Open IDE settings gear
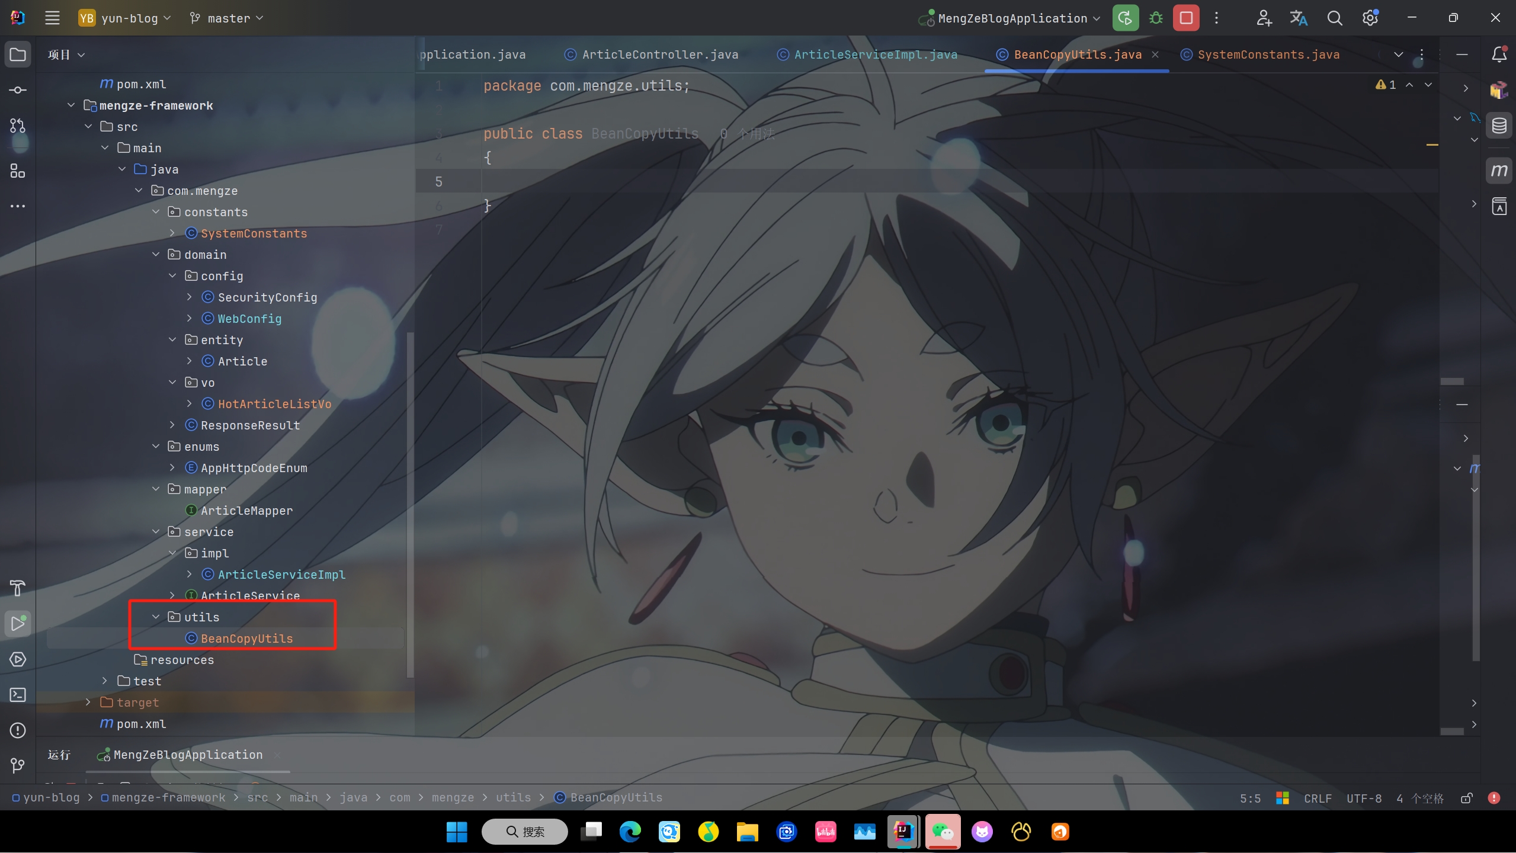1516x853 pixels. 1370,18
